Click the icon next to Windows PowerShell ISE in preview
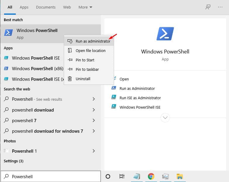Screen dimensions: 229x182 (114, 107)
